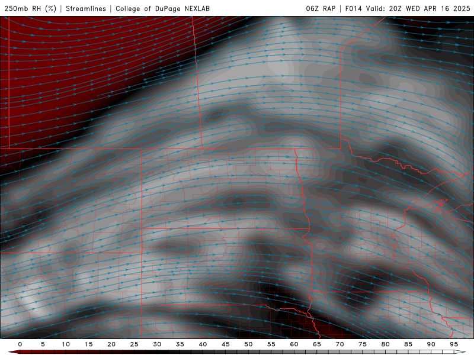Click the colorbar tick label '80'
474x355 pixels.
coord(385,344)
